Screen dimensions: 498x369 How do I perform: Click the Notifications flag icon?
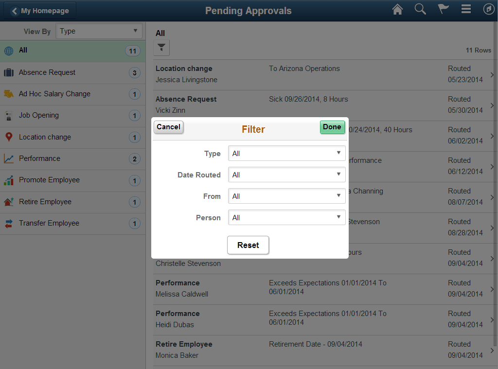(x=443, y=9)
